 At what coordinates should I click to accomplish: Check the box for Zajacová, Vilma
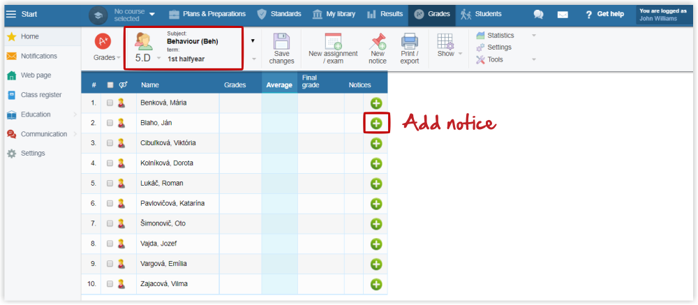tap(110, 283)
